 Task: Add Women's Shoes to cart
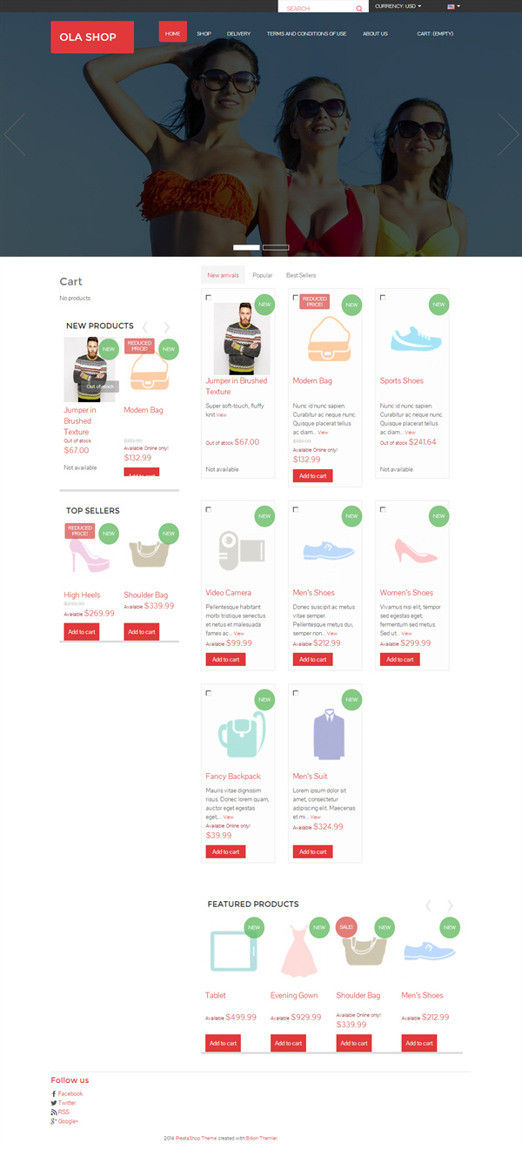[x=400, y=659]
